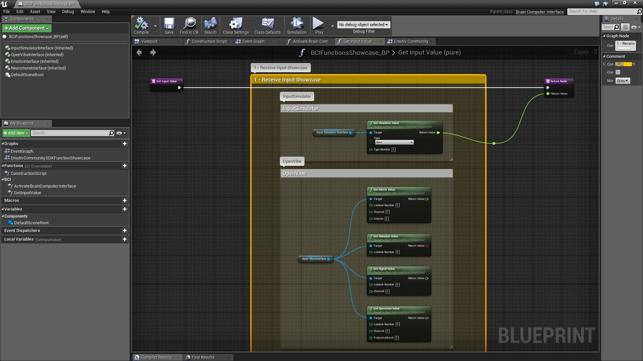Viewport: 643px width, 361px height.
Task: Switch to the Event Graph tab
Action: pyautogui.click(x=253, y=41)
